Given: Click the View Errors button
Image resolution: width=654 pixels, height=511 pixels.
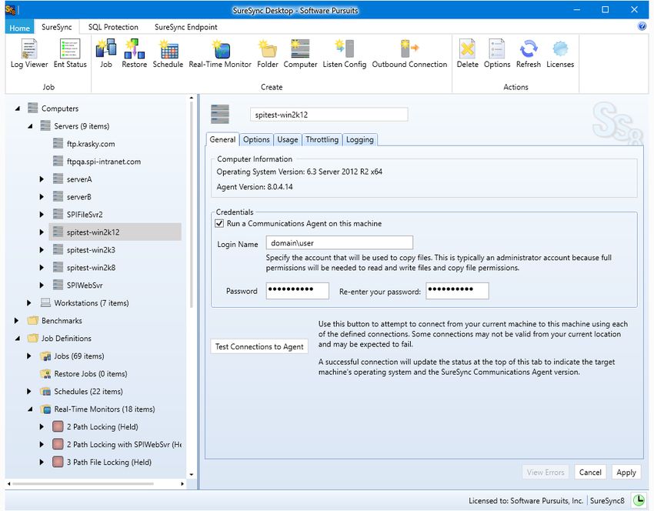Looking at the screenshot, I should tap(546, 473).
